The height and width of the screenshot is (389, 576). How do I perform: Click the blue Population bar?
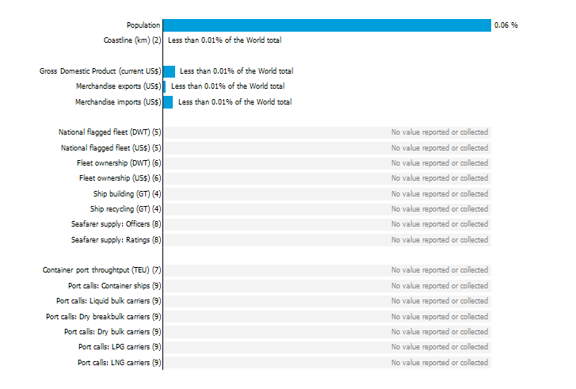coord(327,25)
